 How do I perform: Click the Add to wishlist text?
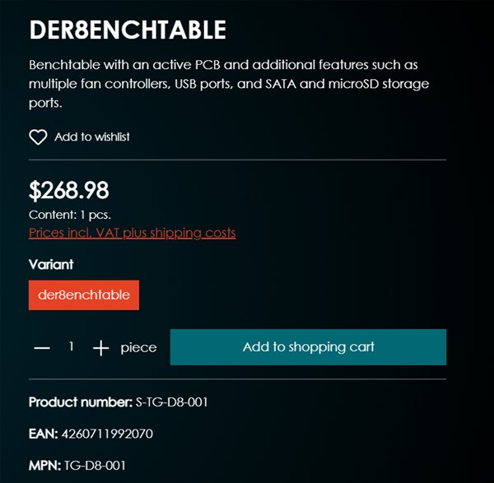click(x=92, y=137)
